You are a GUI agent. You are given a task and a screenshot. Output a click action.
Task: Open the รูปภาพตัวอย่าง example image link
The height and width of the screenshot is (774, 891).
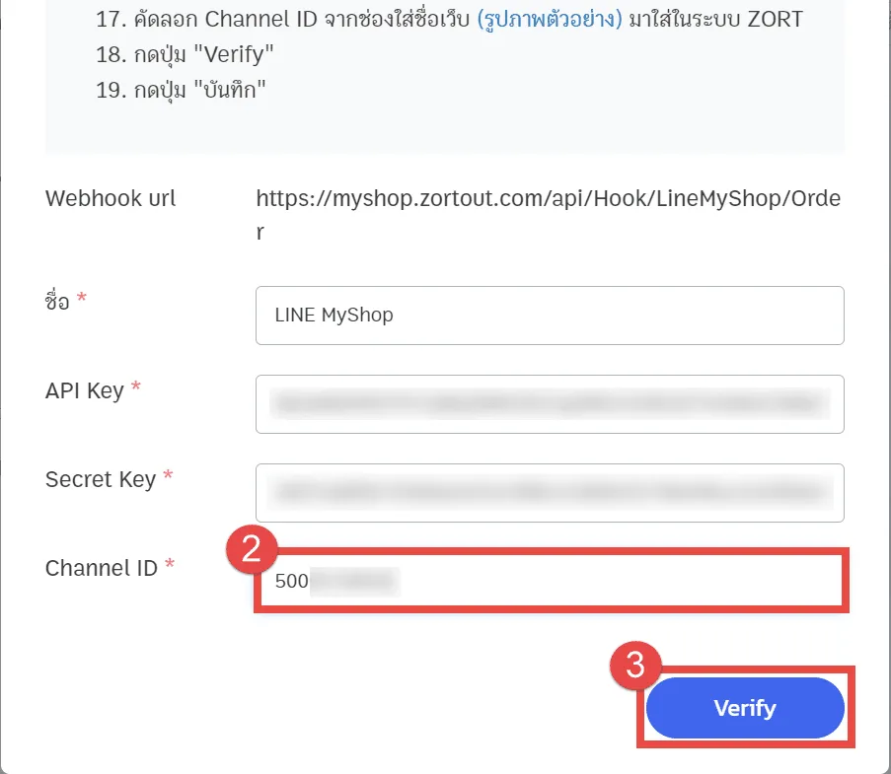click(x=549, y=20)
